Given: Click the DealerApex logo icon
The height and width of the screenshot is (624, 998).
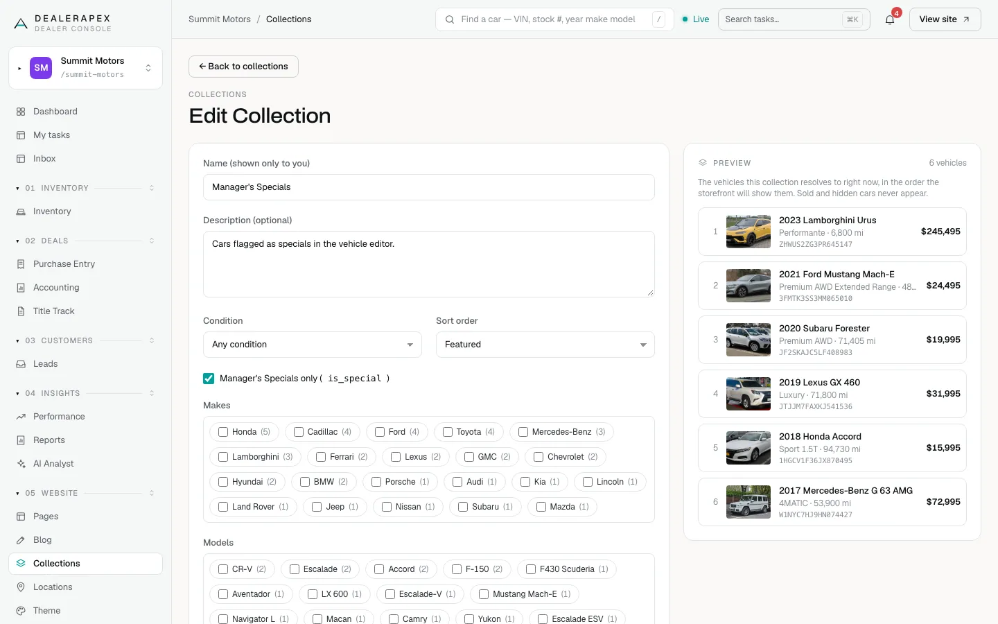Looking at the screenshot, I should pyautogui.click(x=21, y=24).
